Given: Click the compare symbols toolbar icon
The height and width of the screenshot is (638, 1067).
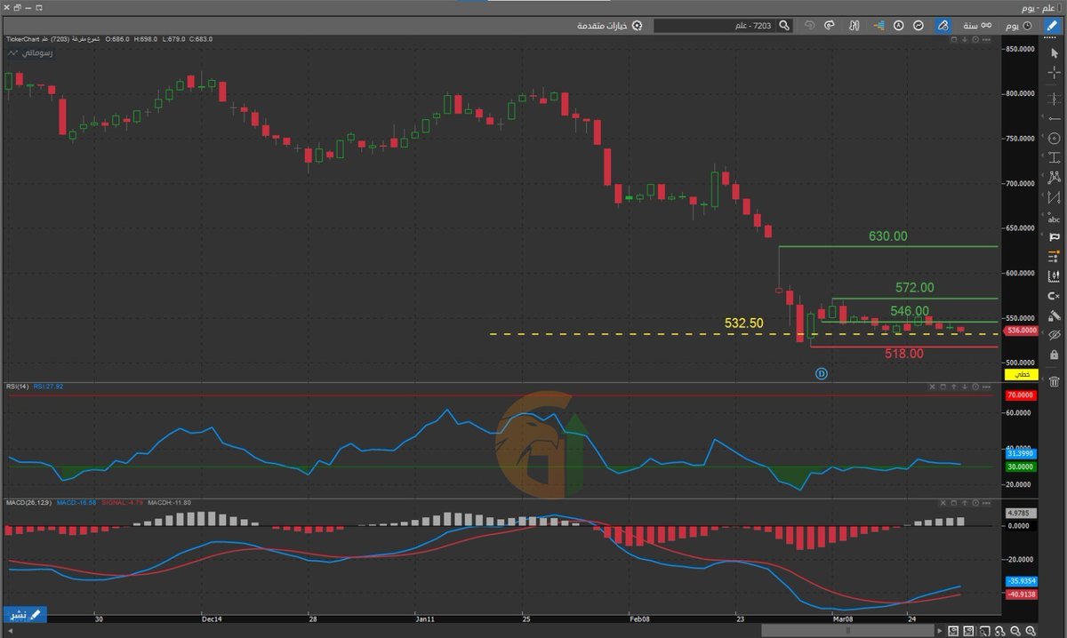Looking at the screenshot, I should 854,26.
